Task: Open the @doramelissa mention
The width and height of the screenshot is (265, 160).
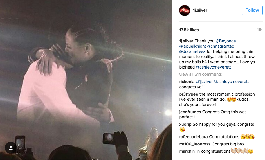Action: [x=192, y=51]
